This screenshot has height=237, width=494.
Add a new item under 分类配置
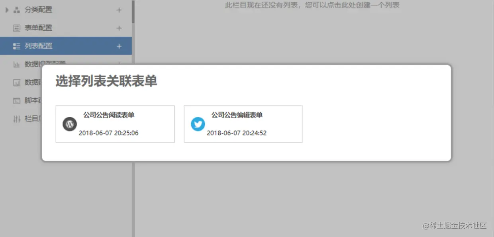(119, 10)
